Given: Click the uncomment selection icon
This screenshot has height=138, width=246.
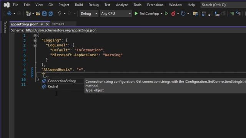Looking at the screenshot, I should (x=238, y=14).
